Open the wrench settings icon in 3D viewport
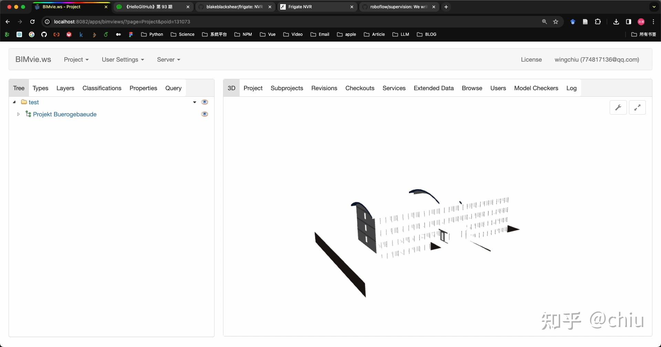The image size is (661, 347). click(618, 107)
